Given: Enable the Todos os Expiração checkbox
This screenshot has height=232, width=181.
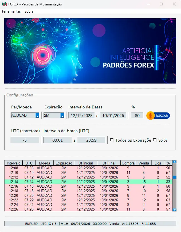Looking at the screenshot, I should [x=112, y=140].
